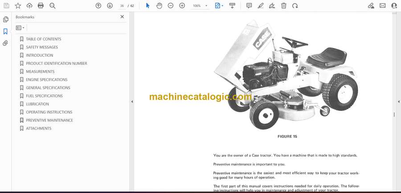
Task: Select PRODUCT IDENTIFICATION NUMBER bookmark
Action: (57, 63)
